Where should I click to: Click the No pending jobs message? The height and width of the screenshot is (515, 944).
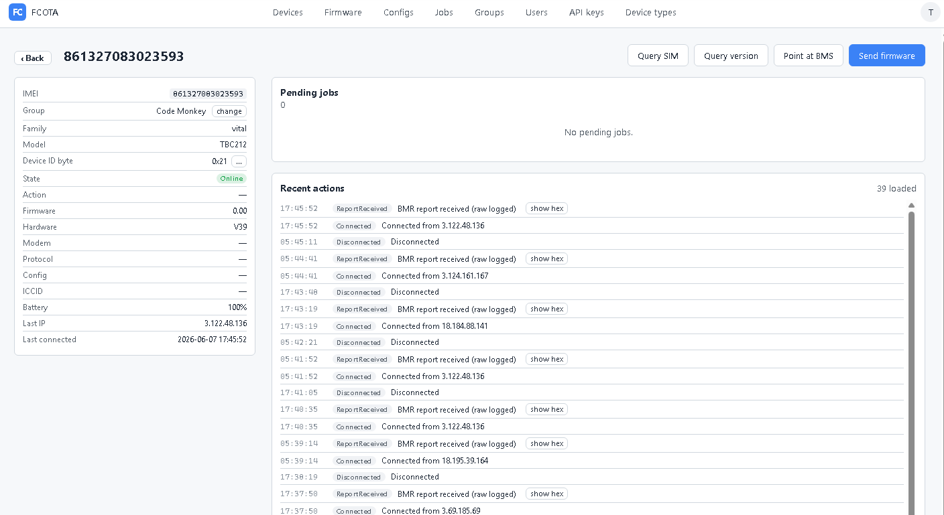[598, 133]
